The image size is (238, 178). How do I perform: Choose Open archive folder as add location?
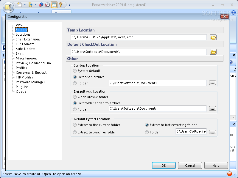tap(91, 97)
